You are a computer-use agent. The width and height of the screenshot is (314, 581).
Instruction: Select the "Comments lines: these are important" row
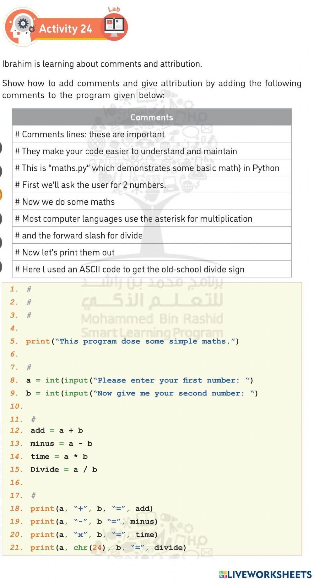coord(152,134)
